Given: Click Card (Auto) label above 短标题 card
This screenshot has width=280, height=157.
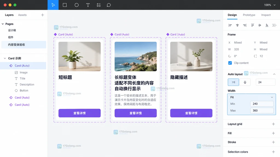Looking at the screenshot, I should tap(66, 34).
